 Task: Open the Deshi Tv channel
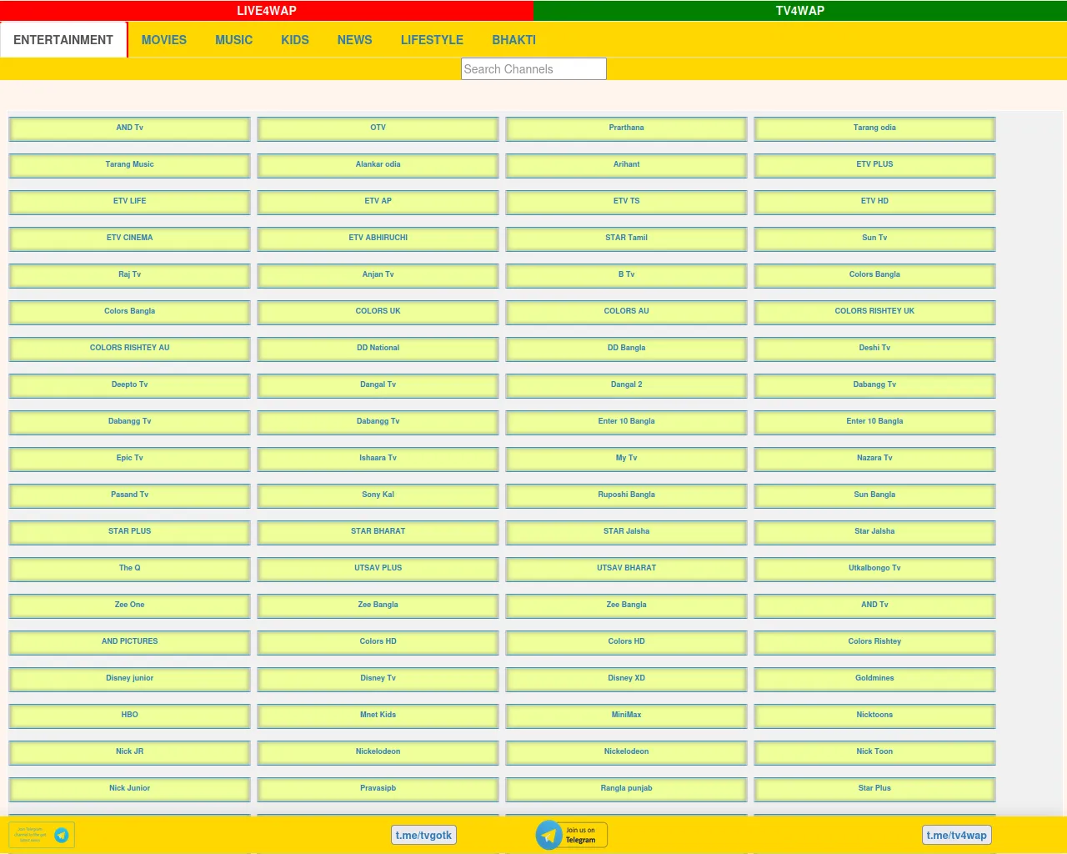pos(875,349)
